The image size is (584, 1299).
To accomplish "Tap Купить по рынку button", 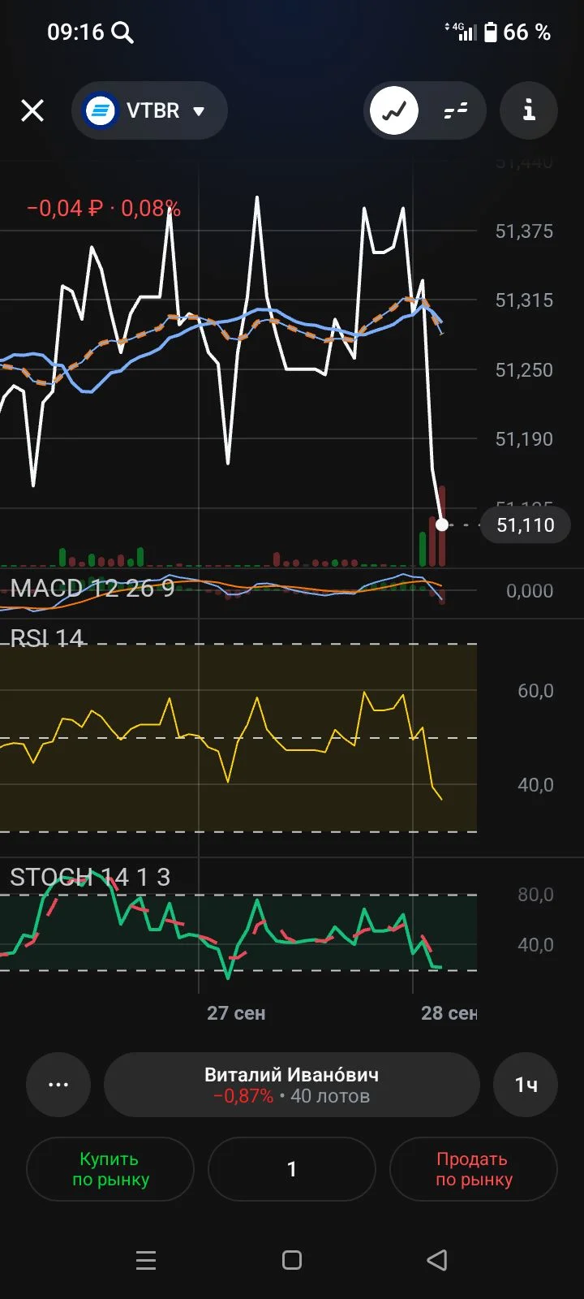I will click(x=110, y=1169).
